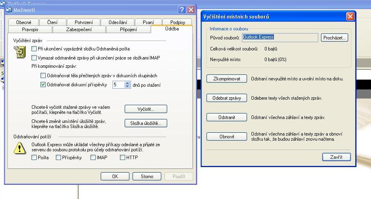Close the Vyčištění místních souborů window
This screenshot has width=371, height=199.
[350, 16]
